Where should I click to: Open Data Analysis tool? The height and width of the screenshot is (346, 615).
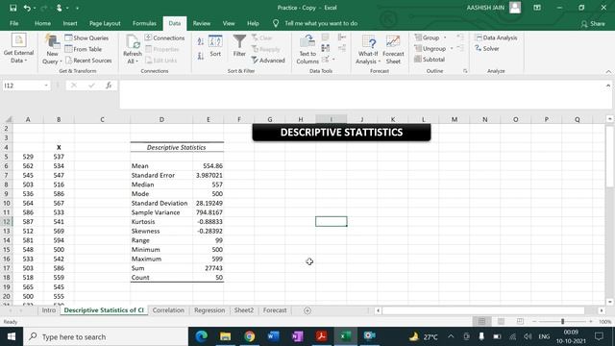[x=496, y=37]
